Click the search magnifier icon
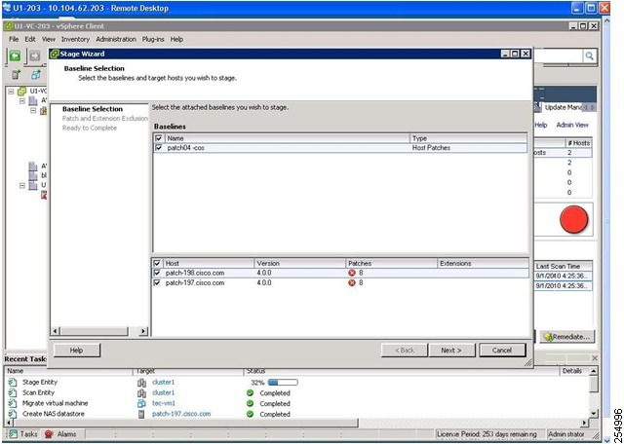624x444 pixels. 589,56
